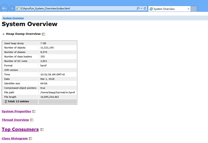
Task: Click the icon beside Top Consumers
Action: (x=42, y=130)
